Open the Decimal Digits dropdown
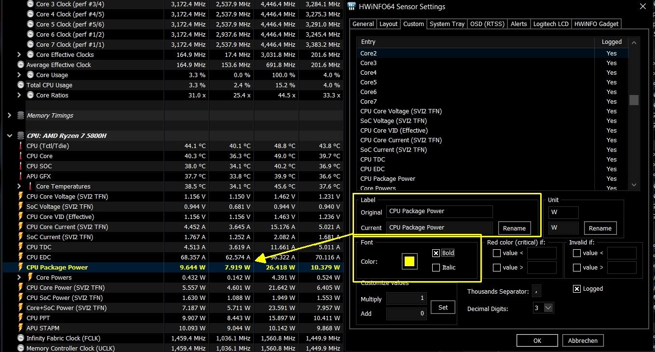This screenshot has width=655, height=352. pyautogui.click(x=548, y=308)
